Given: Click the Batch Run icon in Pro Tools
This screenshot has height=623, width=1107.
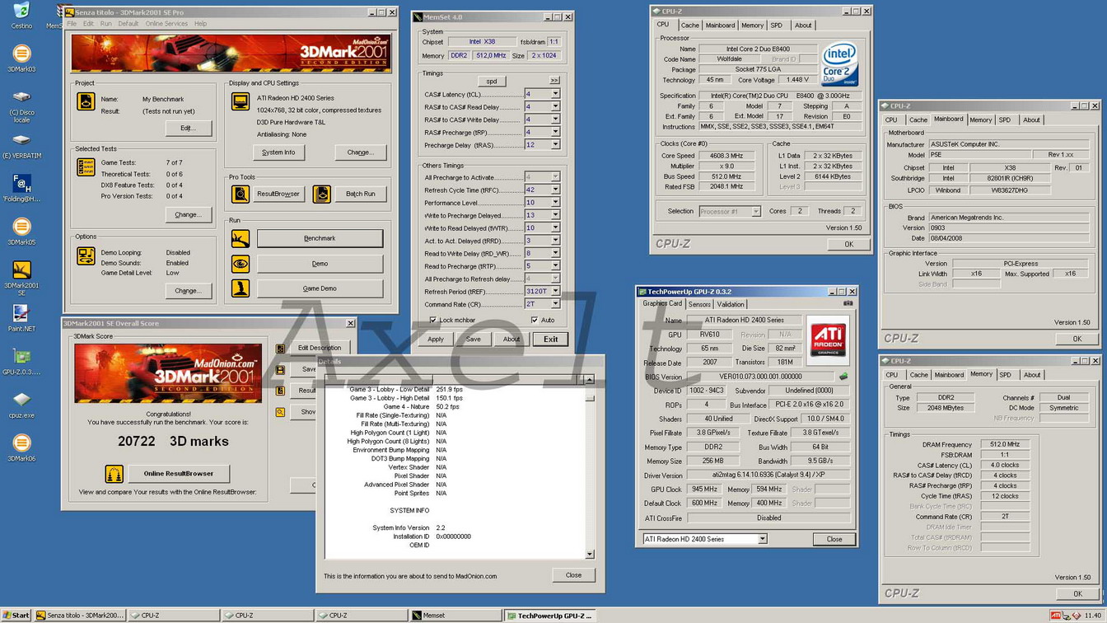Looking at the screenshot, I should pos(322,194).
